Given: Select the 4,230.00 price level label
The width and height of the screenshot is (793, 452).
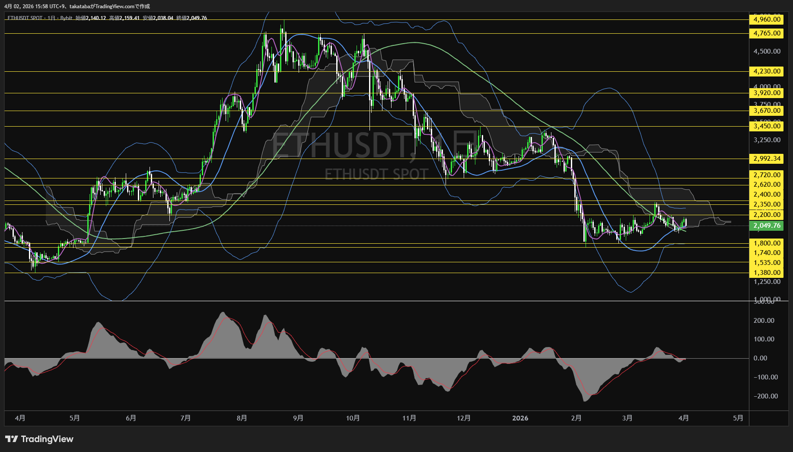Looking at the screenshot, I should point(767,71).
